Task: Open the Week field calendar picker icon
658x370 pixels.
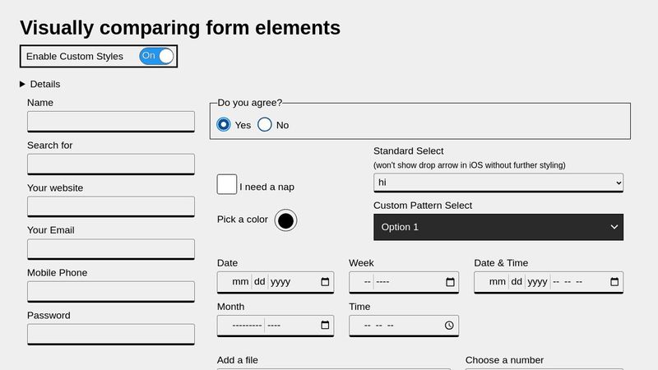Action: point(450,282)
